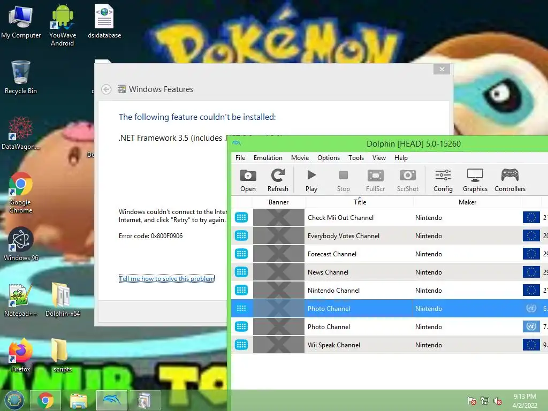Viewport: 548px width, 411px height.
Task: Close the Windows Features dialog
Action: click(442, 69)
